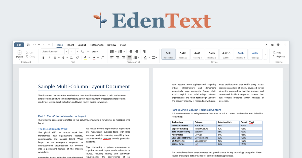Click the Save icon

(28, 45)
